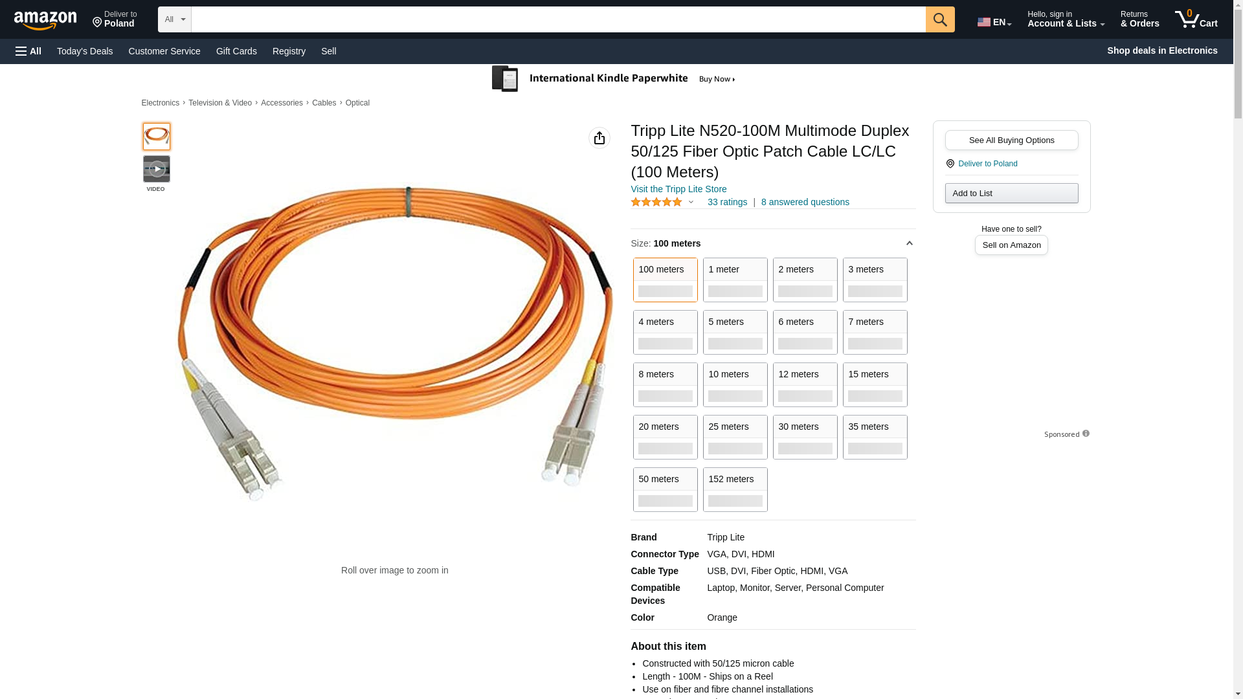Screen dimensions: 1243x699
Task: Click See All Buying Options button
Action: coord(1011,140)
